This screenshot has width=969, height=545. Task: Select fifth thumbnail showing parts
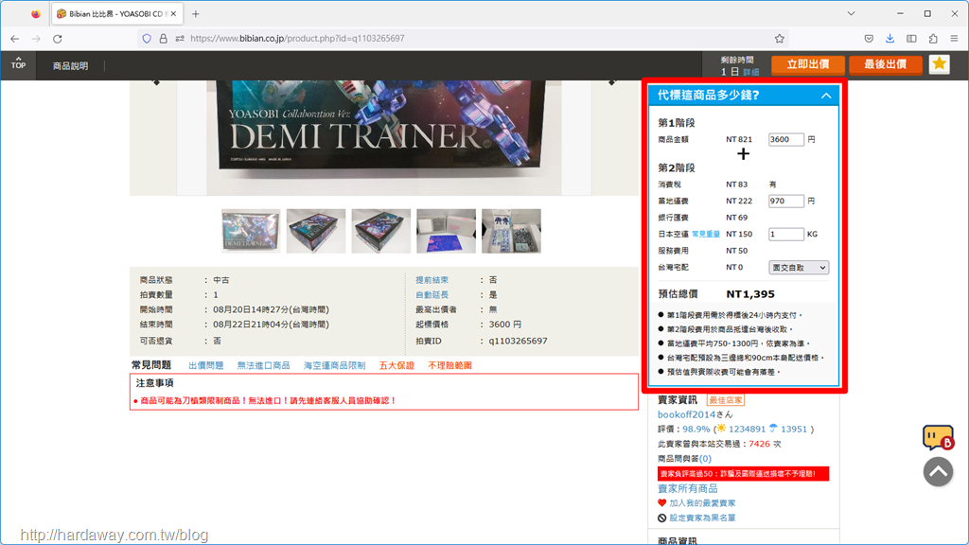[511, 231]
